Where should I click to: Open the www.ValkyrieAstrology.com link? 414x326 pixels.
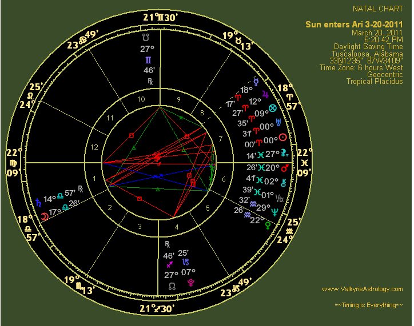pos(361,289)
